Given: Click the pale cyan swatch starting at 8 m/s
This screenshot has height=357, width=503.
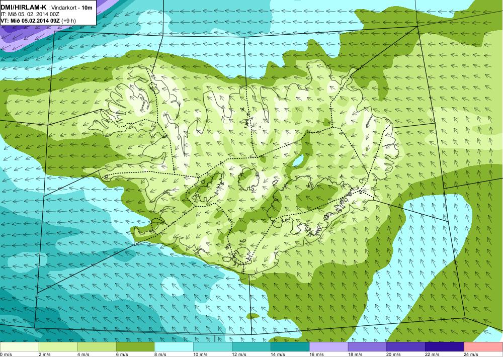Looking at the screenshot, I should (174, 347).
